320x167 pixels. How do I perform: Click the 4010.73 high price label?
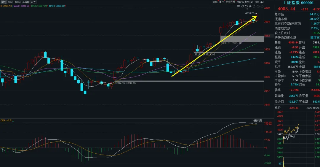pyautogui.click(x=250, y=13)
